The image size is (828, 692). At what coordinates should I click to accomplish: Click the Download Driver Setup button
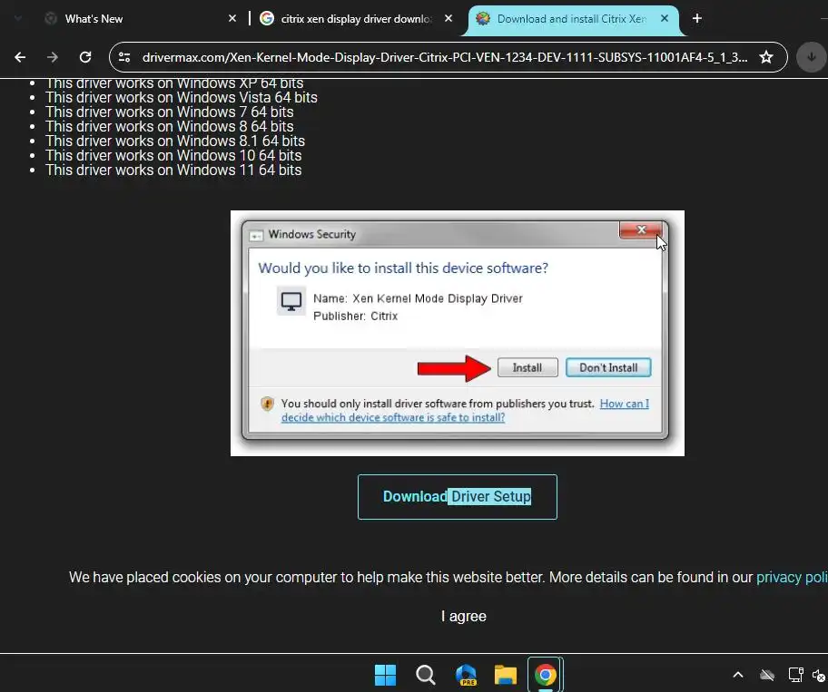click(x=458, y=497)
